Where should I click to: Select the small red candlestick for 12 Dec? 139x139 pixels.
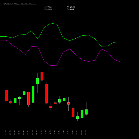click(x=51, y=107)
